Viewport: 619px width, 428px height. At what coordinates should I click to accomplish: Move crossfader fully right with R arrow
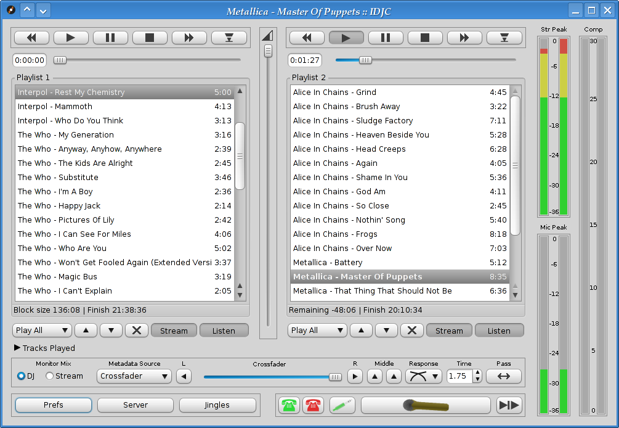[355, 376]
